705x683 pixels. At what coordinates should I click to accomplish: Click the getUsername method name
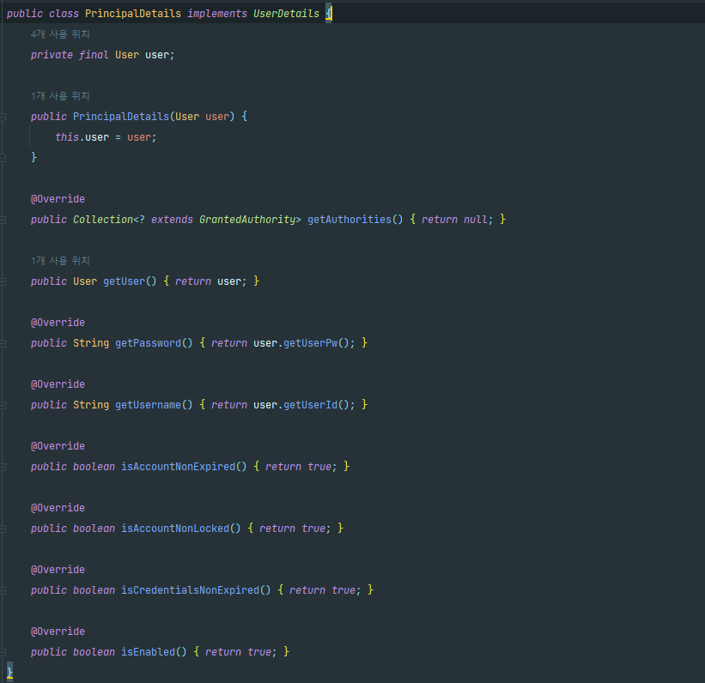(x=148, y=405)
